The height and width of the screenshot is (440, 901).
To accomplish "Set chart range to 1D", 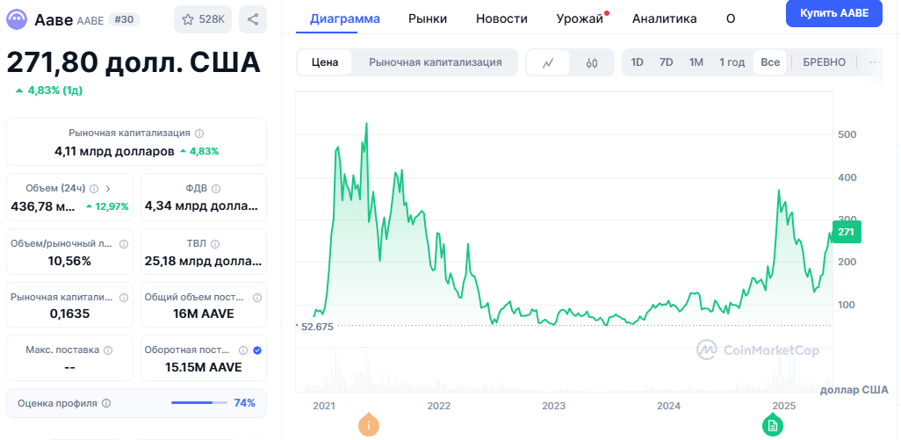I will [637, 62].
